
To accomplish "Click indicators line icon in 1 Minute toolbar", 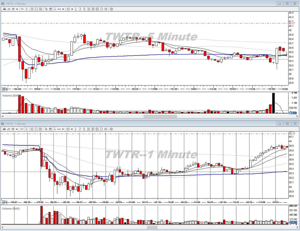I will [x=8, y=129].
